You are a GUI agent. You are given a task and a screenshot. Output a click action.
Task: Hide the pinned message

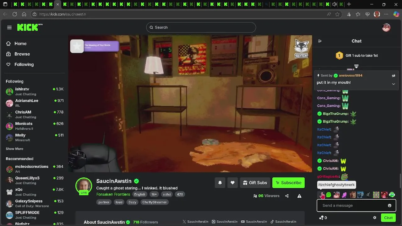393,76
